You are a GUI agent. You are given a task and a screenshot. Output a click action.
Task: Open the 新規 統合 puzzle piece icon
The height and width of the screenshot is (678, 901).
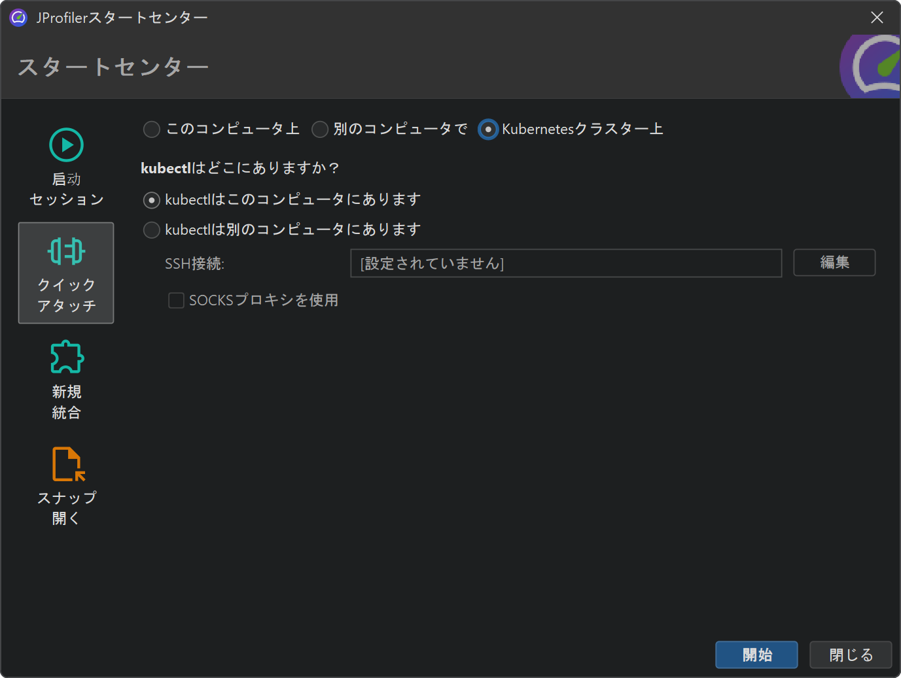click(67, 356)
